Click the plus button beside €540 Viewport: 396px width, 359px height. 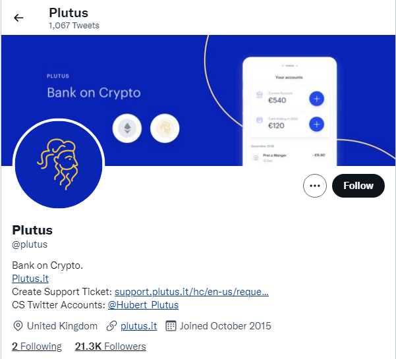pos(316,99)
